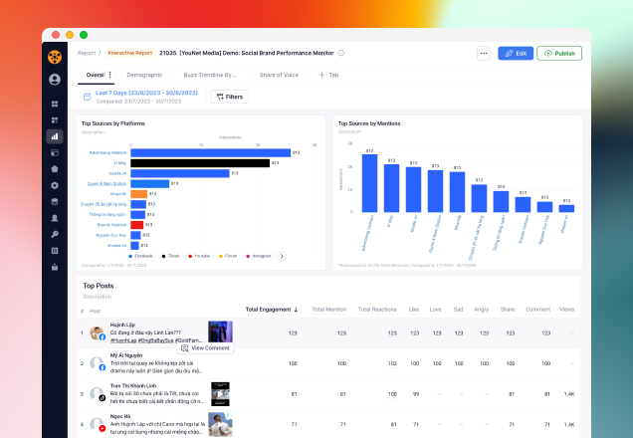The image size is (633, 438).
Task: Open the Overall tab's vertical dots menu
Action: point(110,75)
